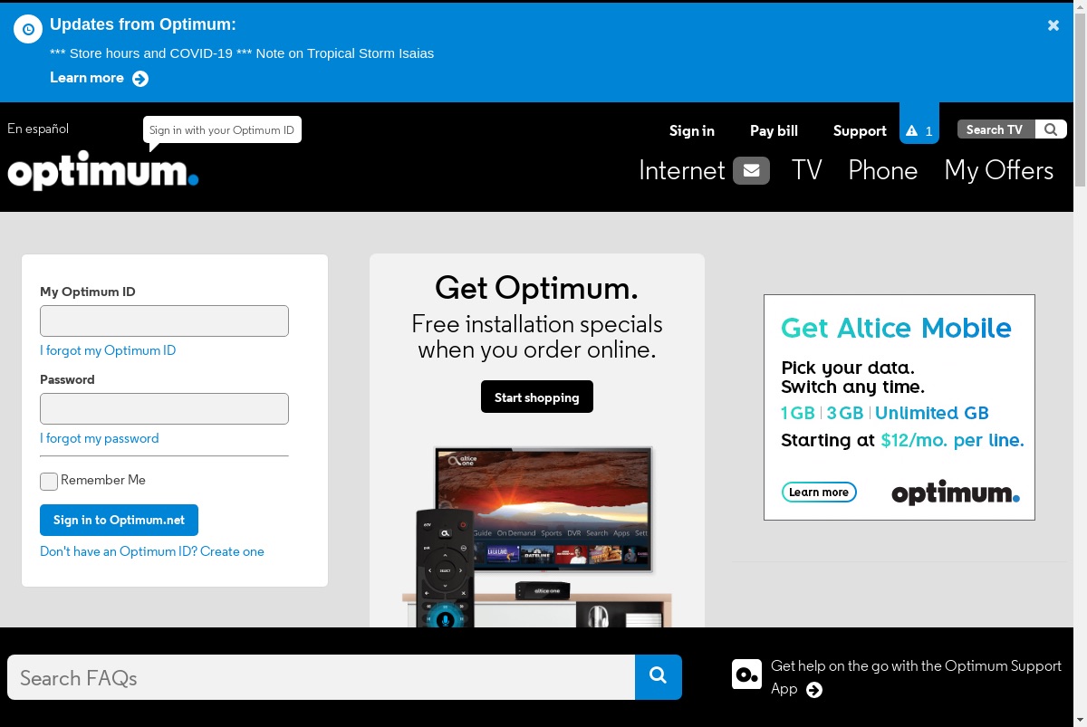
Task: Close the Updates from Optimum banner
Action: point(1053,25)
